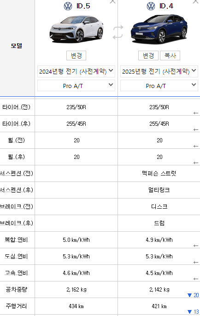Click the 휠 (전) row label
The height and width of the screenshot is (316, 200).
pos(16,140)
